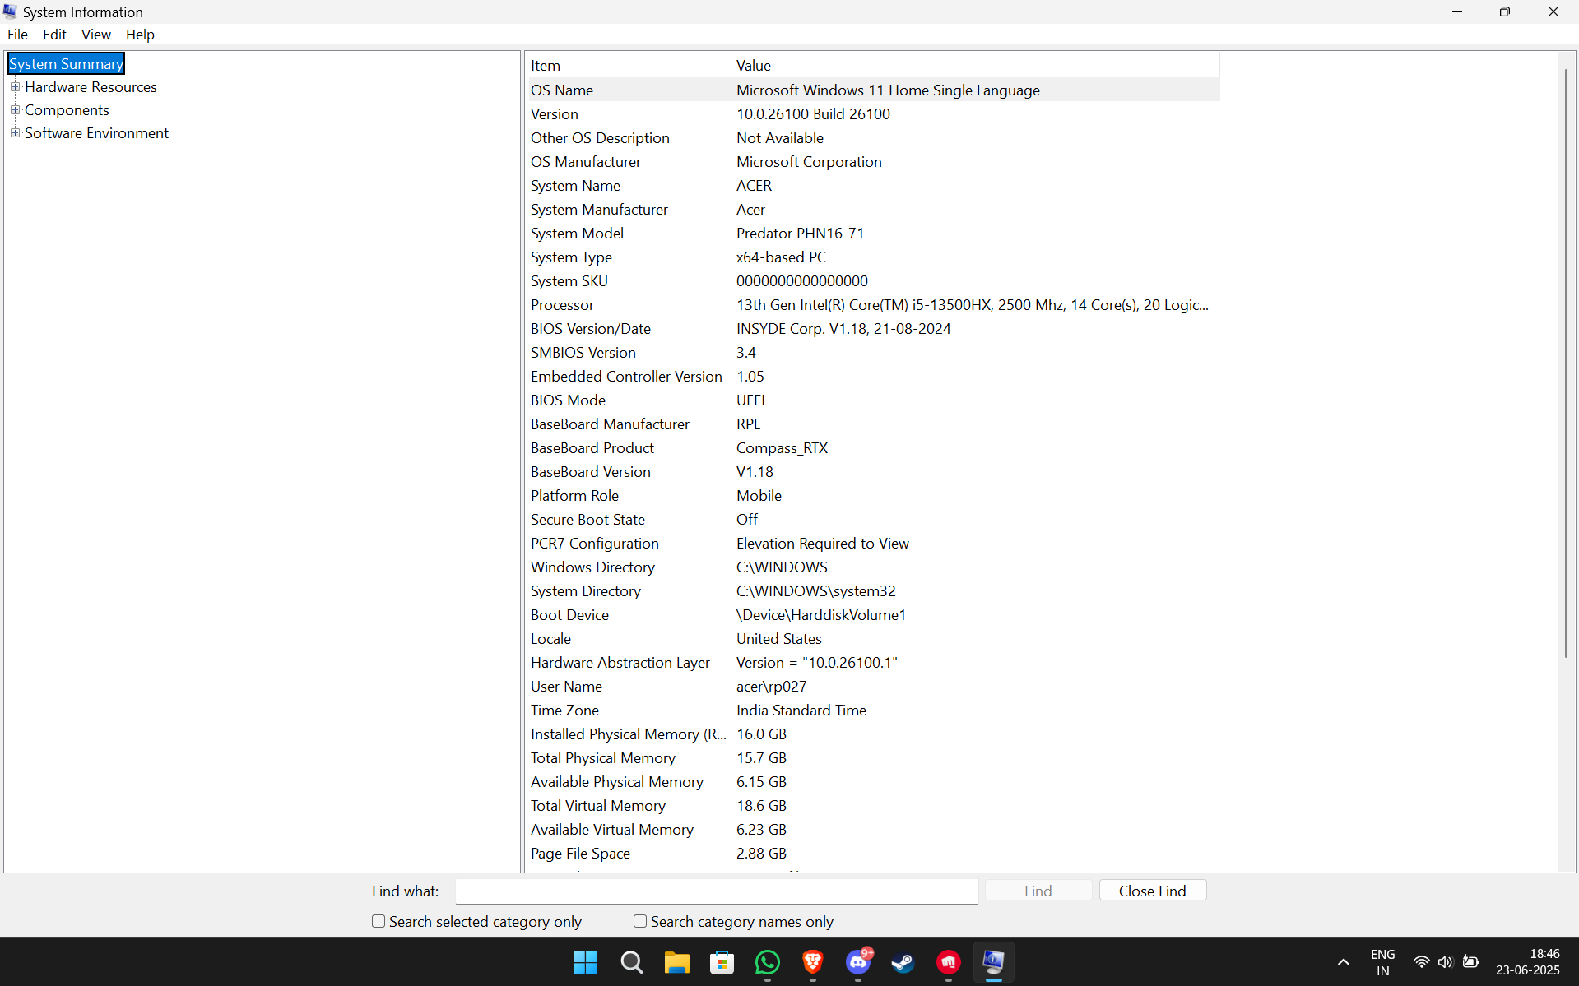The height and width of the screenshot is (986, 1579).
Task: Sort by the Value column header
Action: click(975, 65)
